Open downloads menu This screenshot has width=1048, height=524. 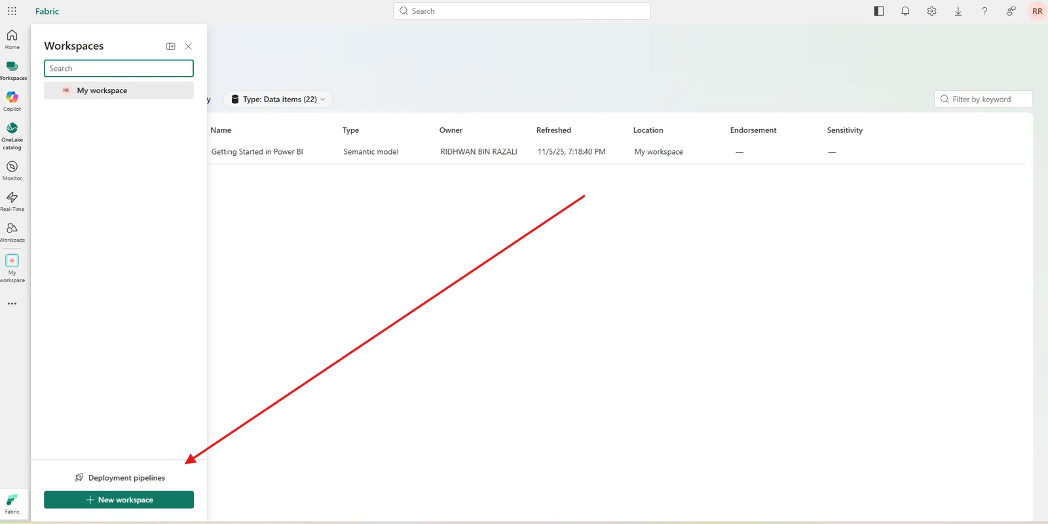pyautogui.click(x=958, y=11)
